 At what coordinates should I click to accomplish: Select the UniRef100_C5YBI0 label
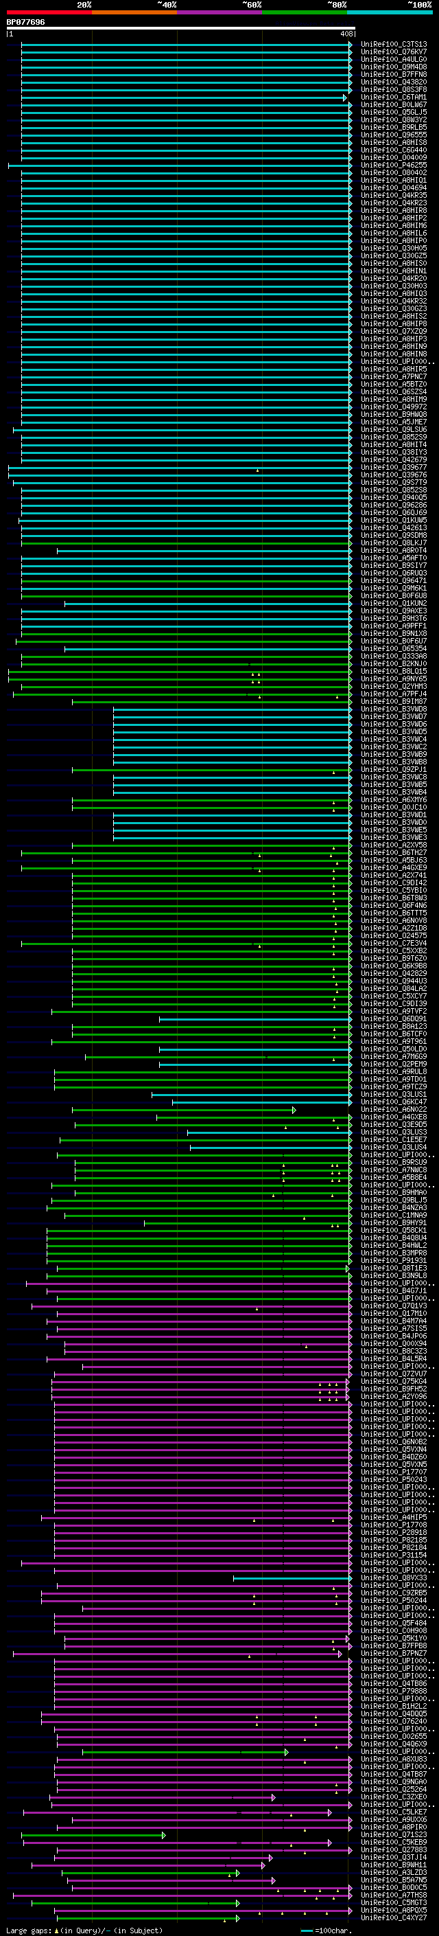point(394,891)
